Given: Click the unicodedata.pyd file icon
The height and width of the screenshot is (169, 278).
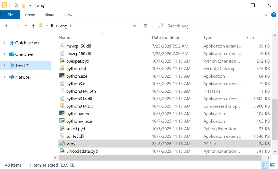Looking at the screenshot, I should [x=62, y=151].
